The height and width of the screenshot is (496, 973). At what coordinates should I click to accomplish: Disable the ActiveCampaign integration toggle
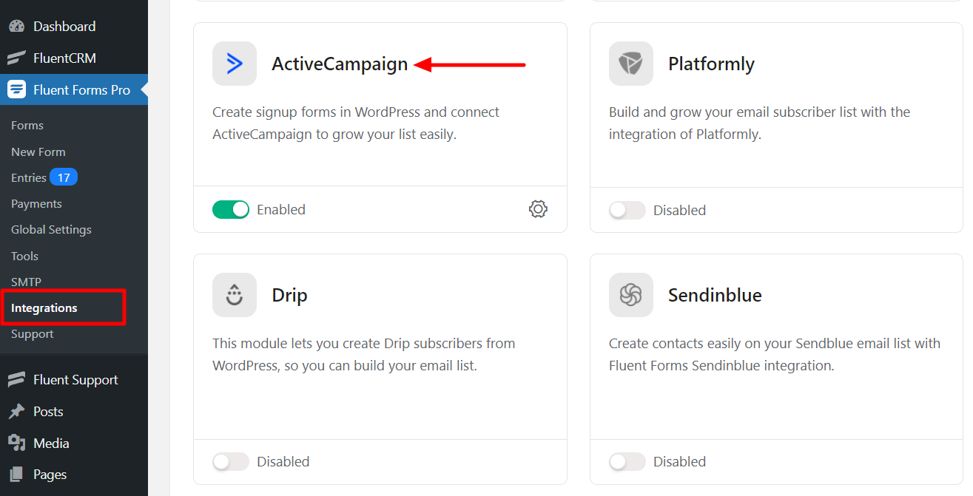231,210
